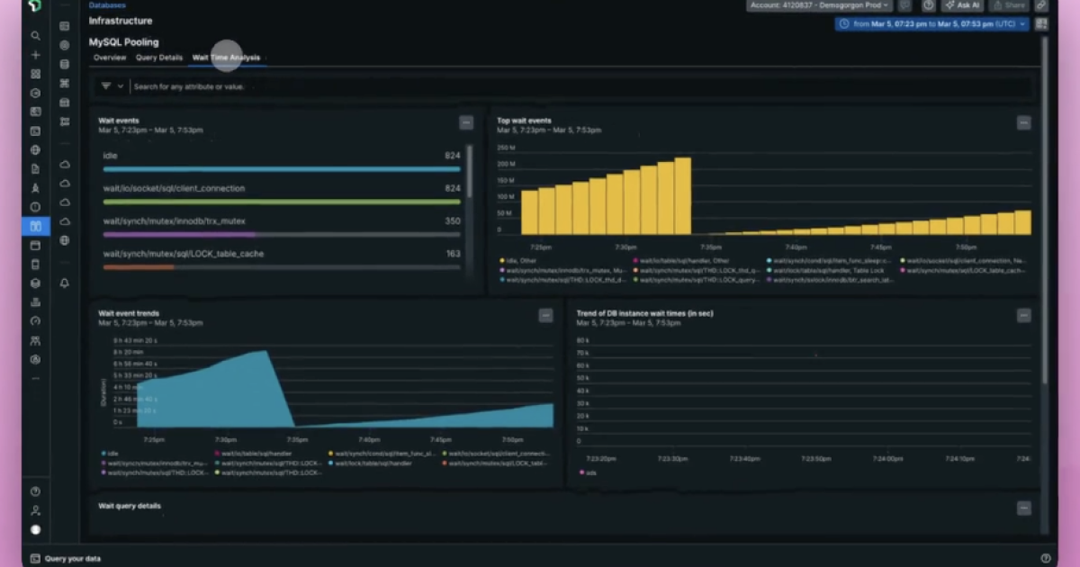This screenshot has height=567, width=1080.
Task: Click the MySQL Pooling title
Action: click(124, 41)
